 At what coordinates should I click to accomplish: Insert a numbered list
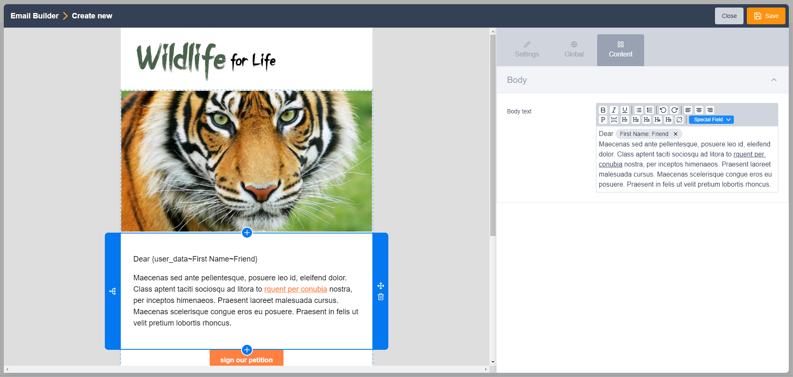coord(650,110)
